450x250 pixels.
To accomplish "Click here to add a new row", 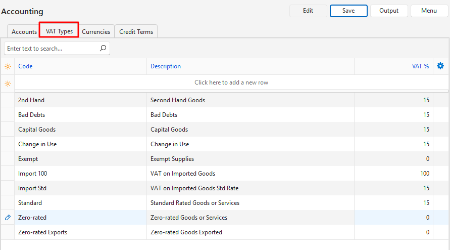I will 231,82.
